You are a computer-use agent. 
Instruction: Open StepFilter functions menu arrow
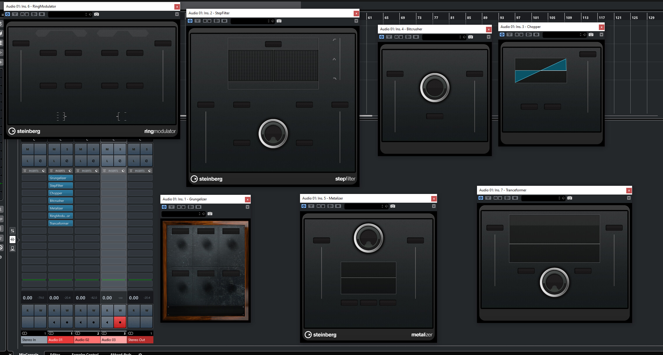356,21
